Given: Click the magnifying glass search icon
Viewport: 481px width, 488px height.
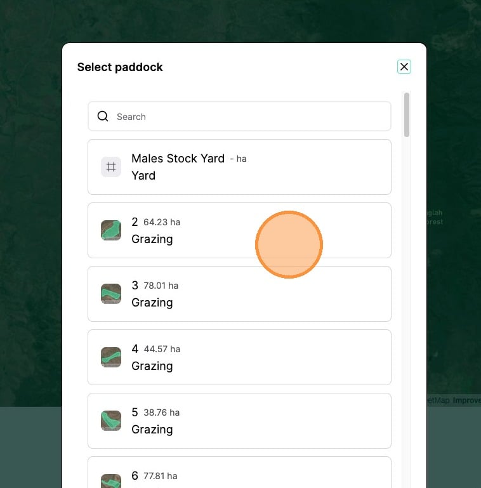Looking at the screenshot, I should pos(103,117).
